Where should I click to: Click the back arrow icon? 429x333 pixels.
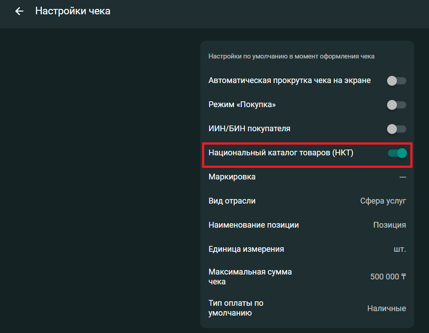click(19, 11)
